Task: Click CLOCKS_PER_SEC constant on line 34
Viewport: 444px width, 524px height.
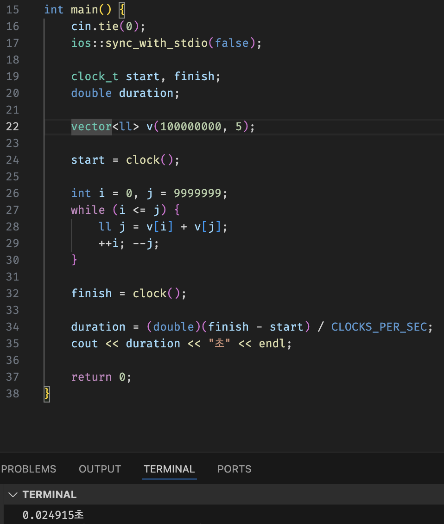Action: click(x=380, y=327)
